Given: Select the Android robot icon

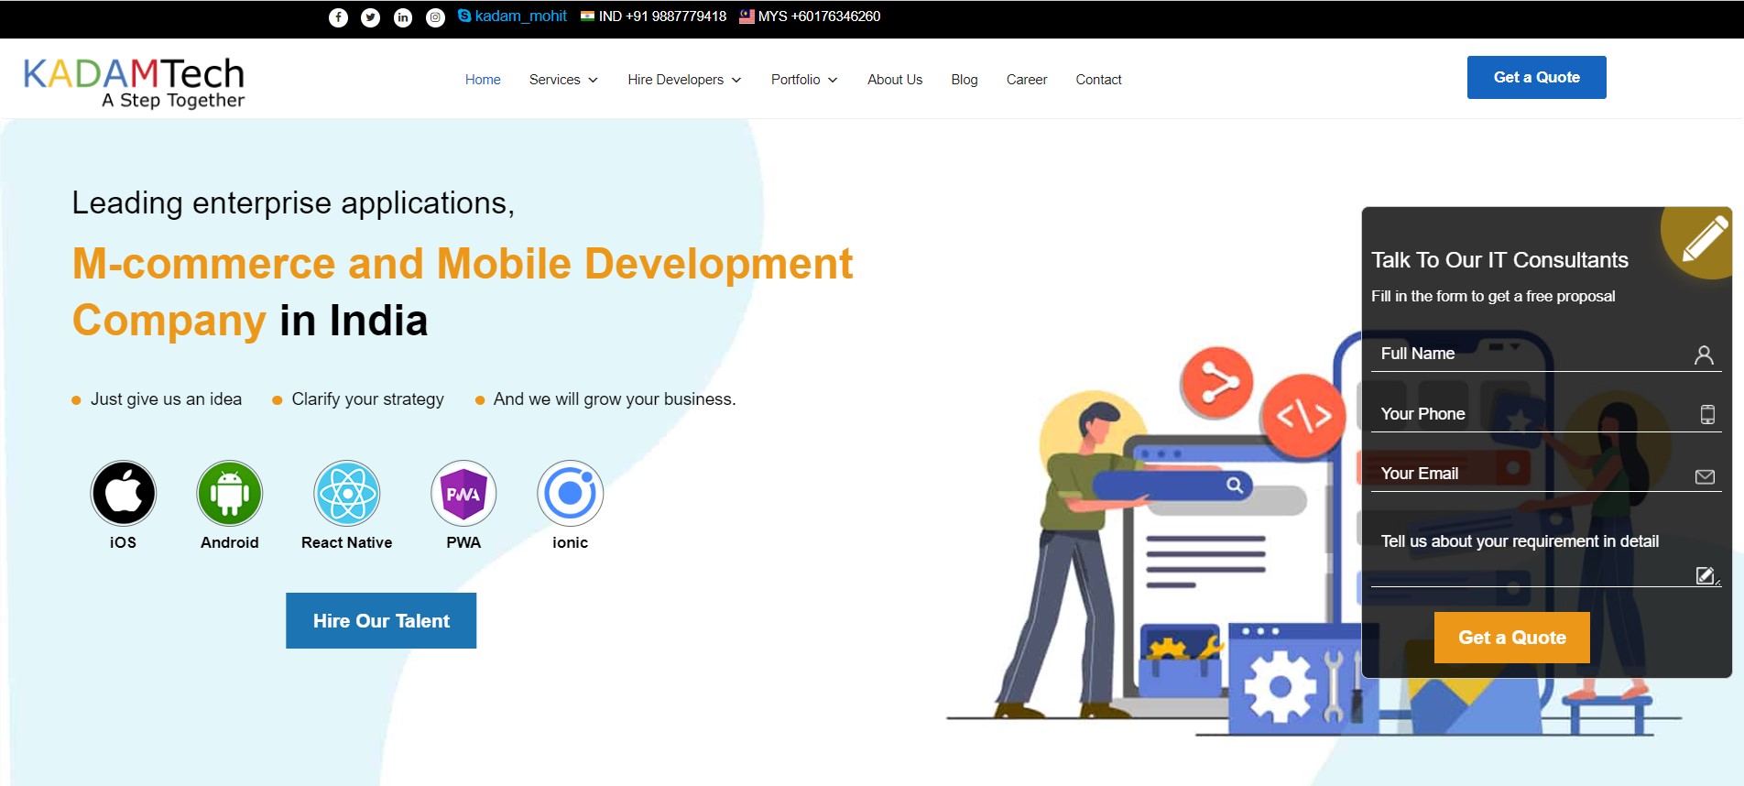Looking at the screenshot, I should click(x=230, y=493).
